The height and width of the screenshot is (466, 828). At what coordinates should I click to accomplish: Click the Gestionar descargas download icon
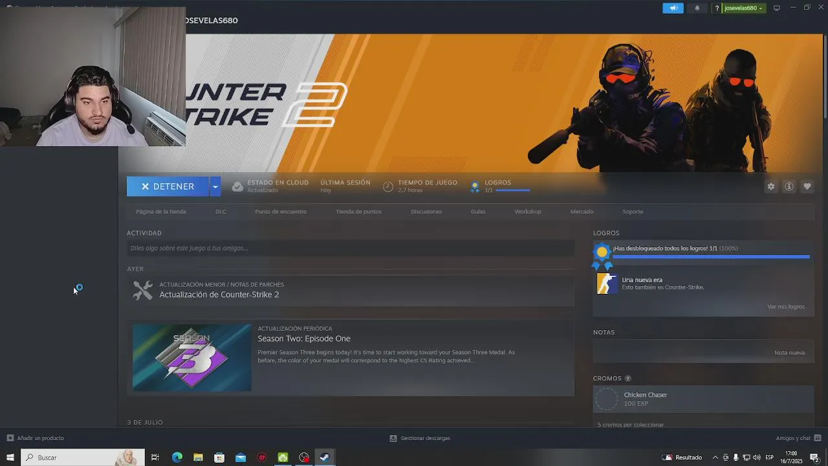393,438
